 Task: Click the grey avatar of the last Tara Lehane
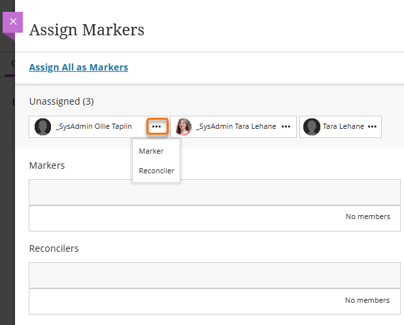point(312,127)
